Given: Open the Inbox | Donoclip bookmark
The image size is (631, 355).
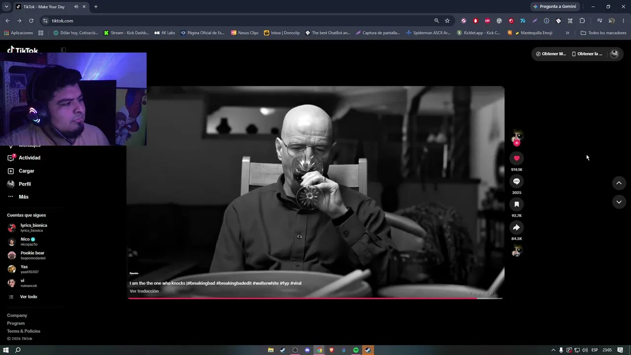Looking at the screenshot, I should coord(281,33).
